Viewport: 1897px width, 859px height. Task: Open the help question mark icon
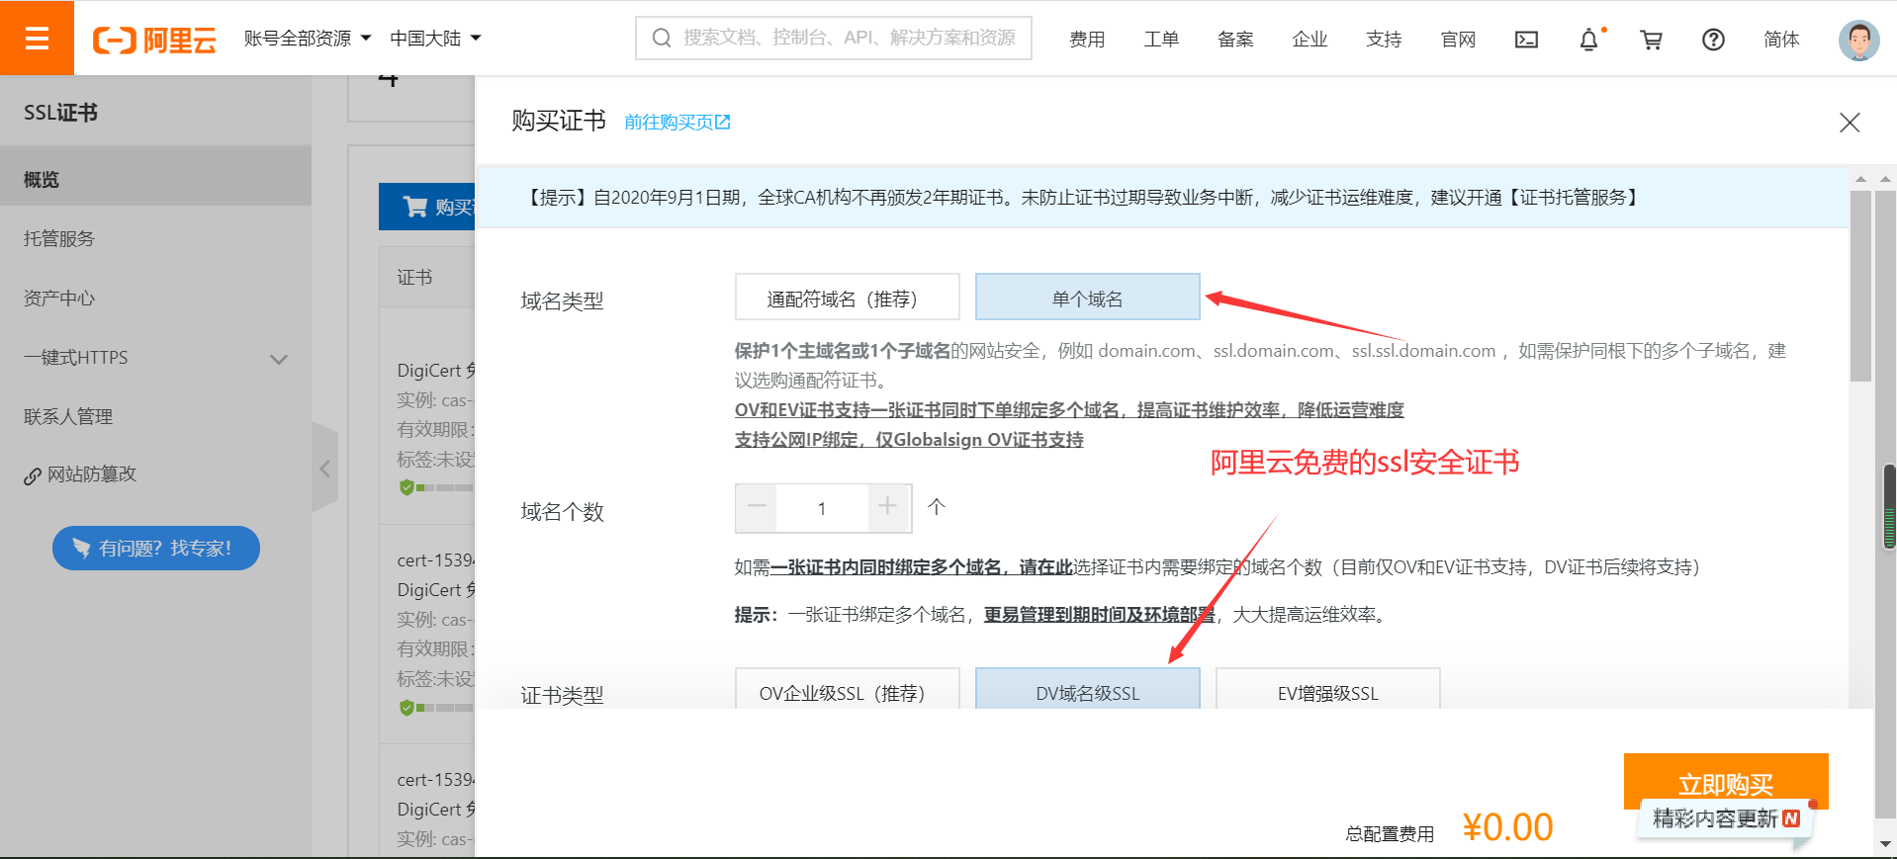(1713, 40)
